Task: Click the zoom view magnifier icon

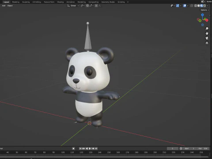Action: click(207, 29)
